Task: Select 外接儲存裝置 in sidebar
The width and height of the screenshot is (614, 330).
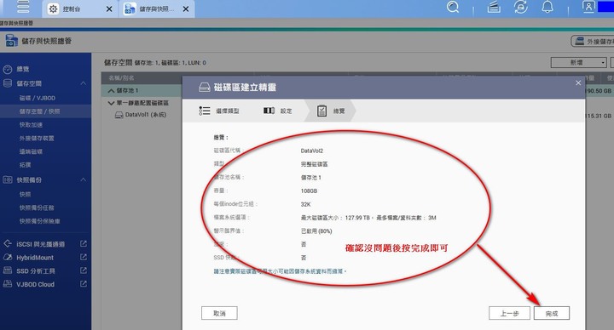Action: [37, 139]
